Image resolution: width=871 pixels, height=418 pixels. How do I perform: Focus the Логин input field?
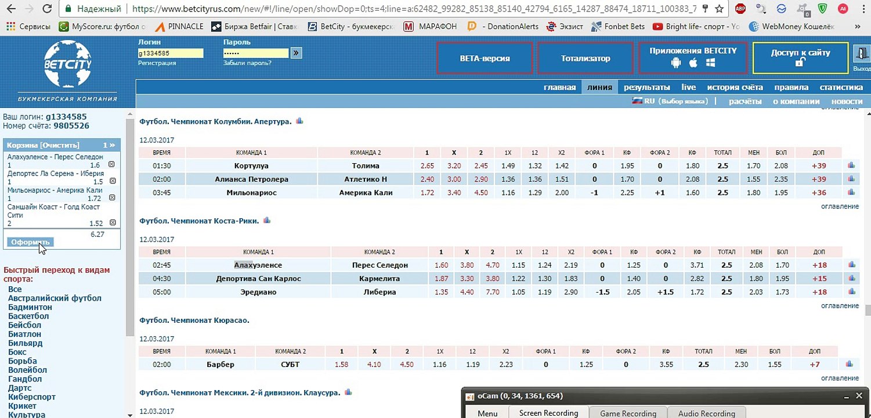pos(171,53)
